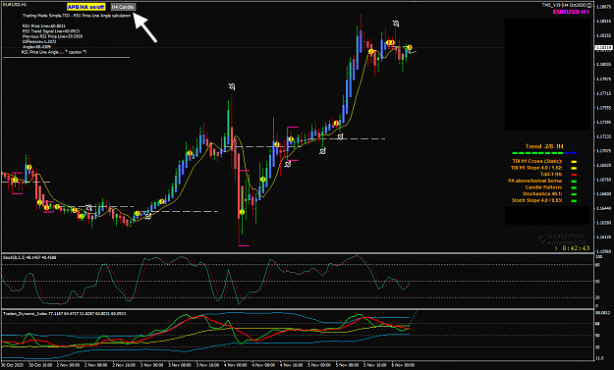Screen dimensions: 614x370
Task: Click the Stoch Slope dashboard row label
Action: click(x=536, y=200)
